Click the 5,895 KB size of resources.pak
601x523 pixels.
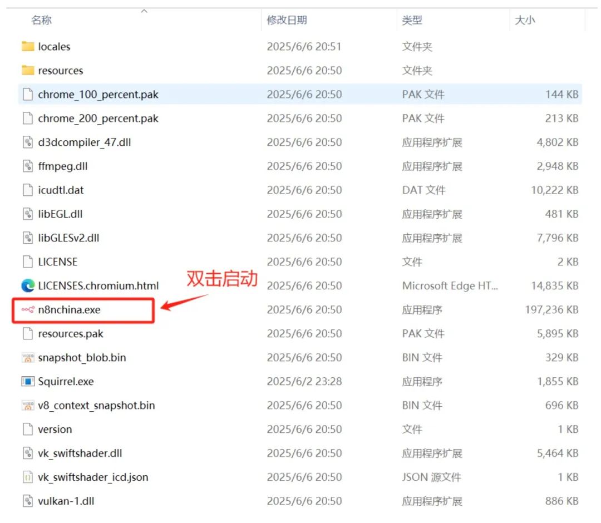tap(558, 333)
